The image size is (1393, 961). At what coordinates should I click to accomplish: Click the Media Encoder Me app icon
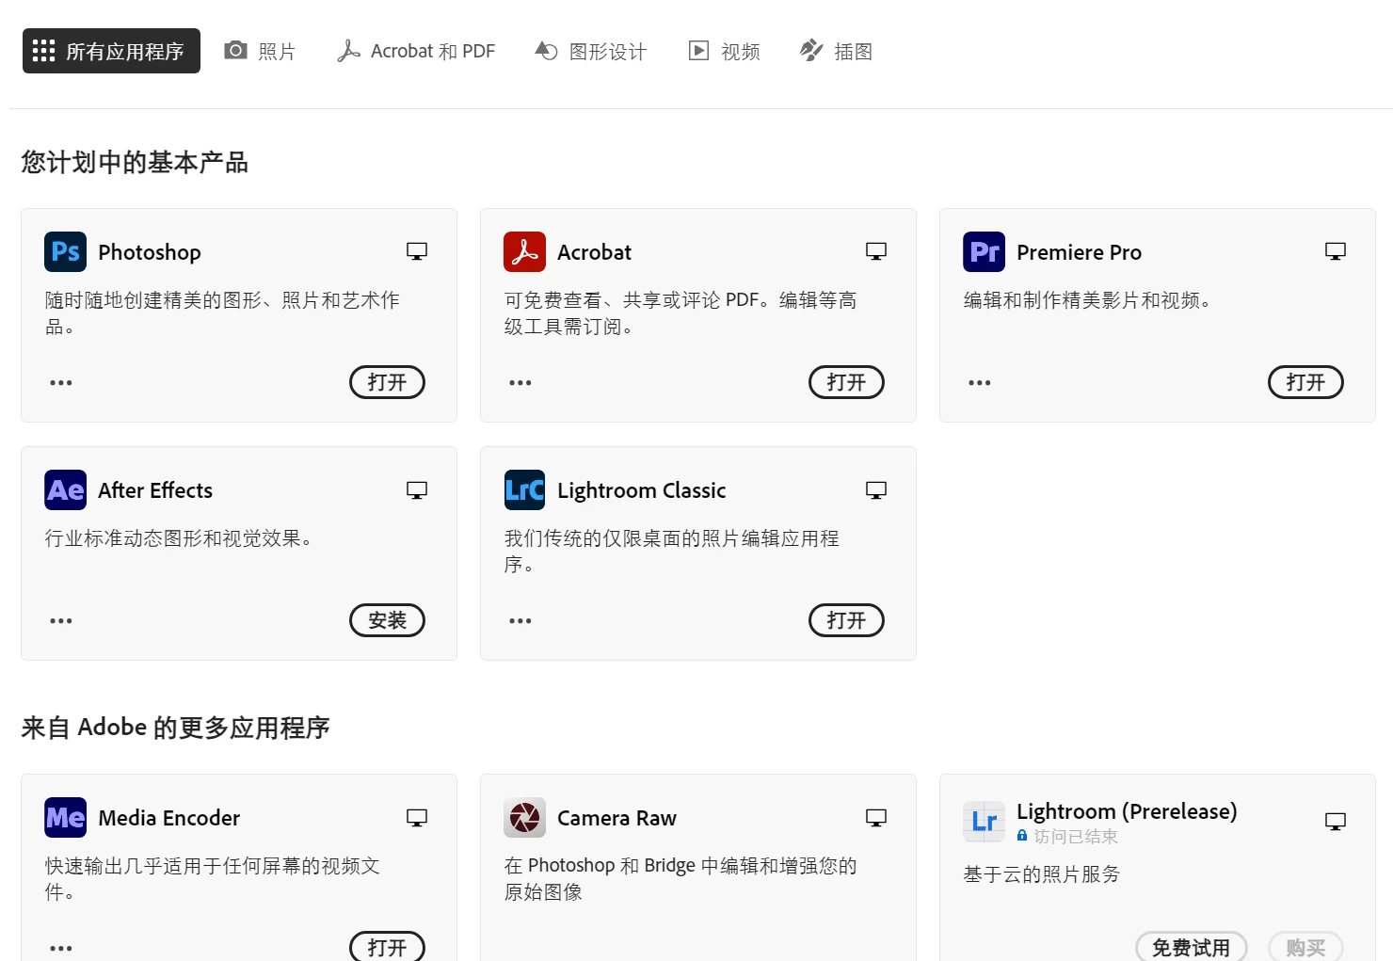(x=65, y=817)
